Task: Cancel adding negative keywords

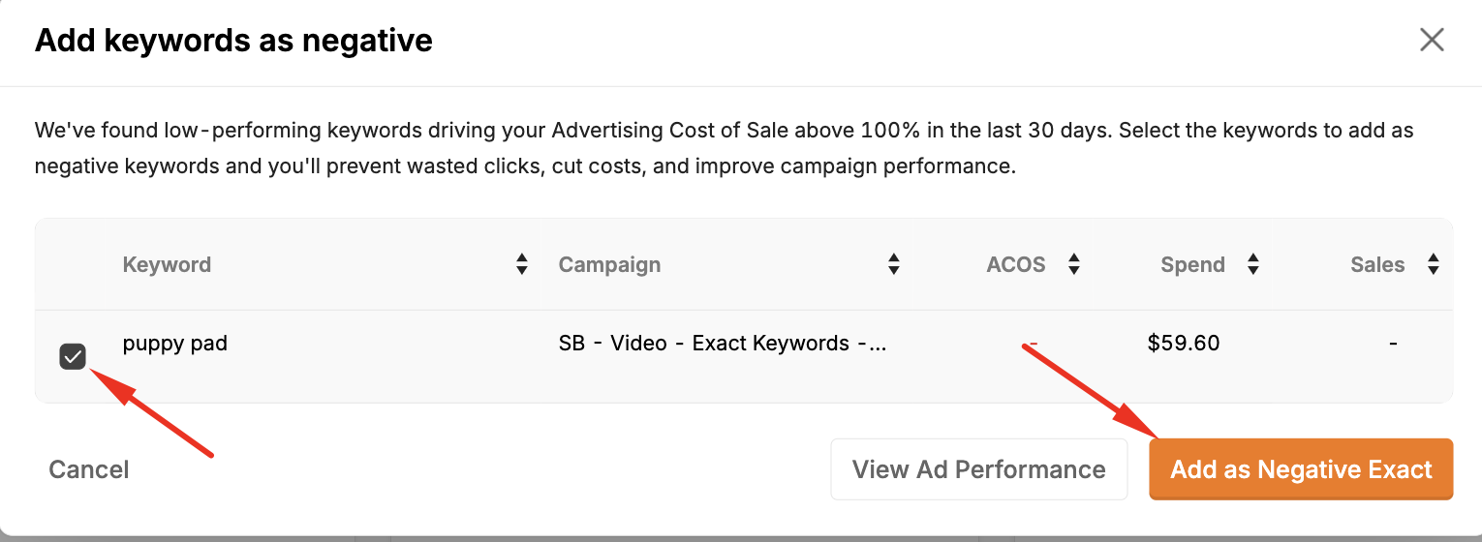Action: [x=89, y=469]
